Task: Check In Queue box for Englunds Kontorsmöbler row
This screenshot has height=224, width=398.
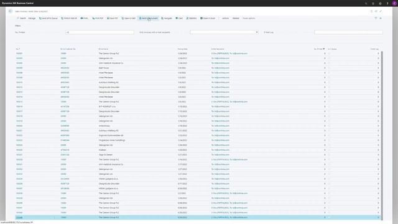Action: pyautogui.click(x=329, y=136)
